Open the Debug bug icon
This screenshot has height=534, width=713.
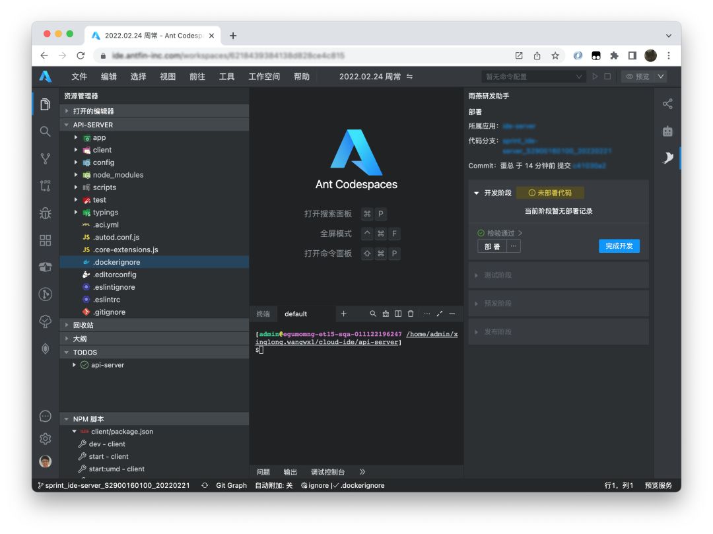pos(45,213)
